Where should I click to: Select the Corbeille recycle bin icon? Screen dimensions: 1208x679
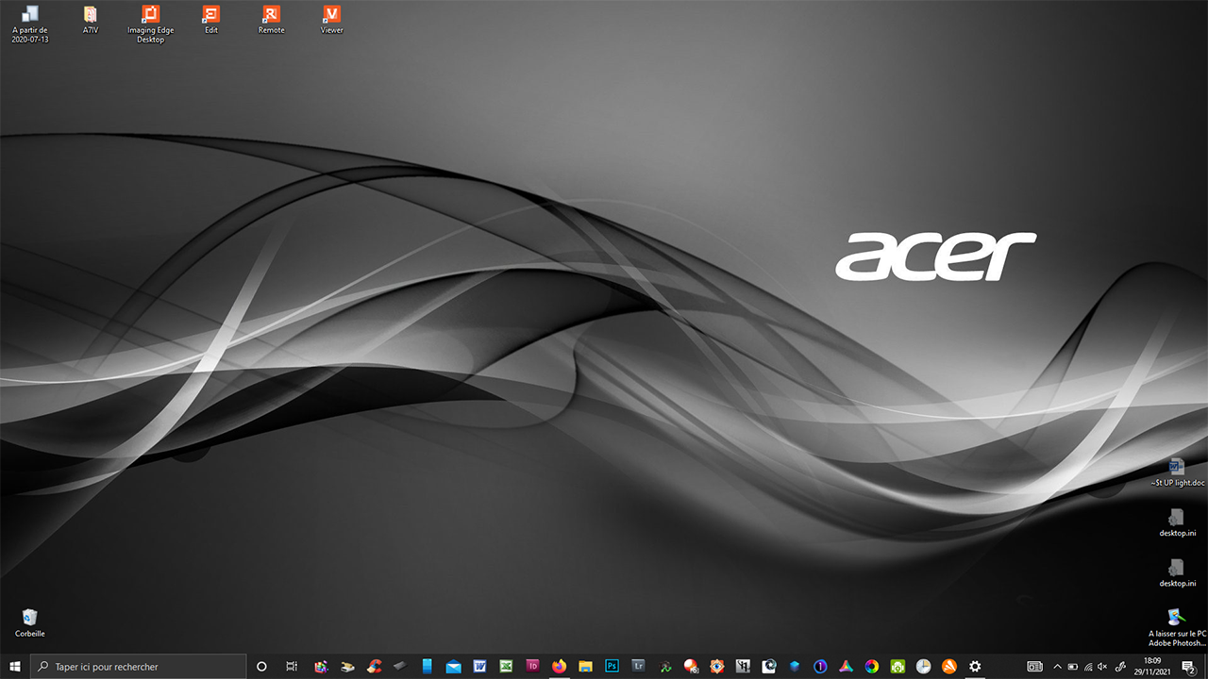click(x=30, y=622)
